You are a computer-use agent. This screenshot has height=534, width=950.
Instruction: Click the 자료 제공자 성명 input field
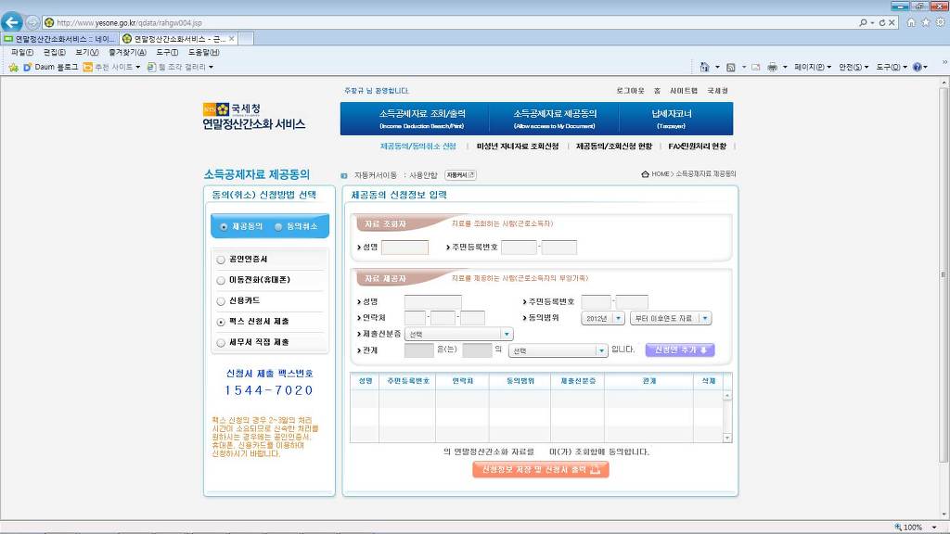432,301
